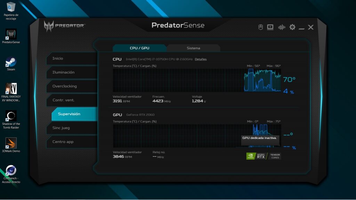The image size is (356, 200).
Task: Click the CPU fan speed 3191 RPM
Action: pos(121,101)
